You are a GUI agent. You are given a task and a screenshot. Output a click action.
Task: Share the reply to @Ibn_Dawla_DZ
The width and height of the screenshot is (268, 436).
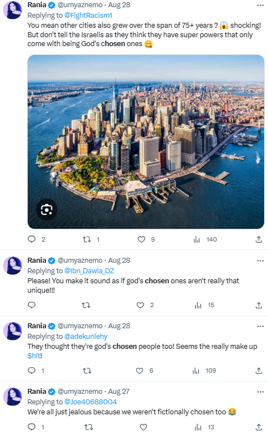(259, 305)
